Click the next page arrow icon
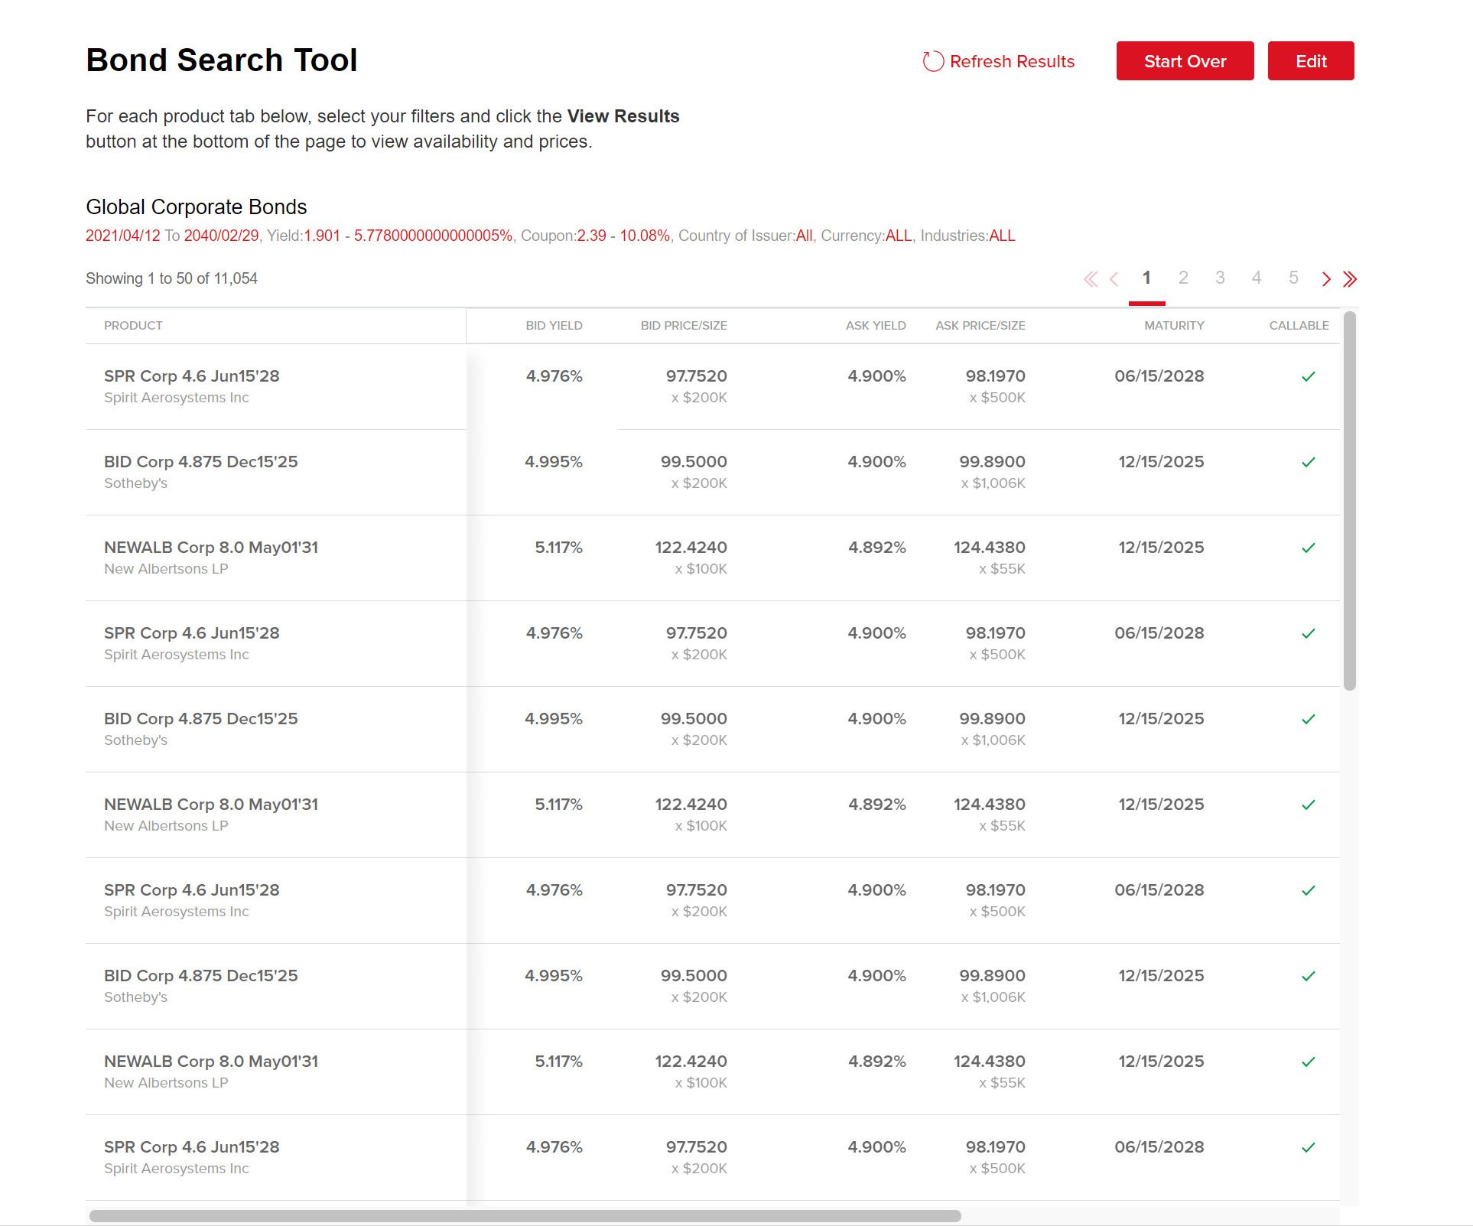The image size is (1473, 1226). click(x=1328, y=278)
